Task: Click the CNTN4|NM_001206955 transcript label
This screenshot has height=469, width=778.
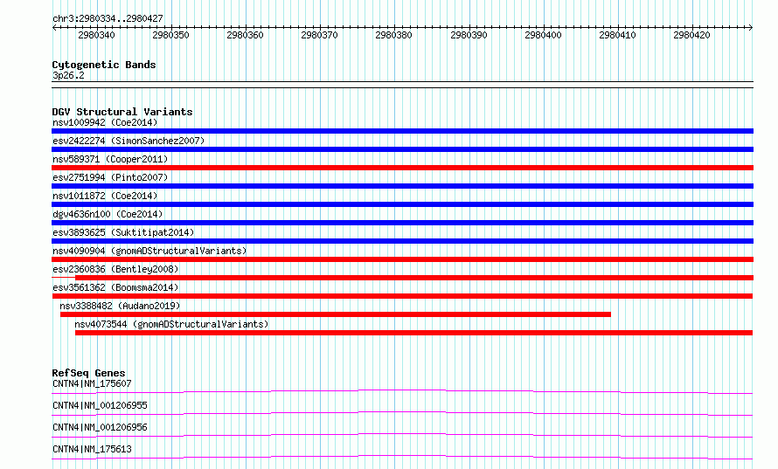Action: point(100,405)
